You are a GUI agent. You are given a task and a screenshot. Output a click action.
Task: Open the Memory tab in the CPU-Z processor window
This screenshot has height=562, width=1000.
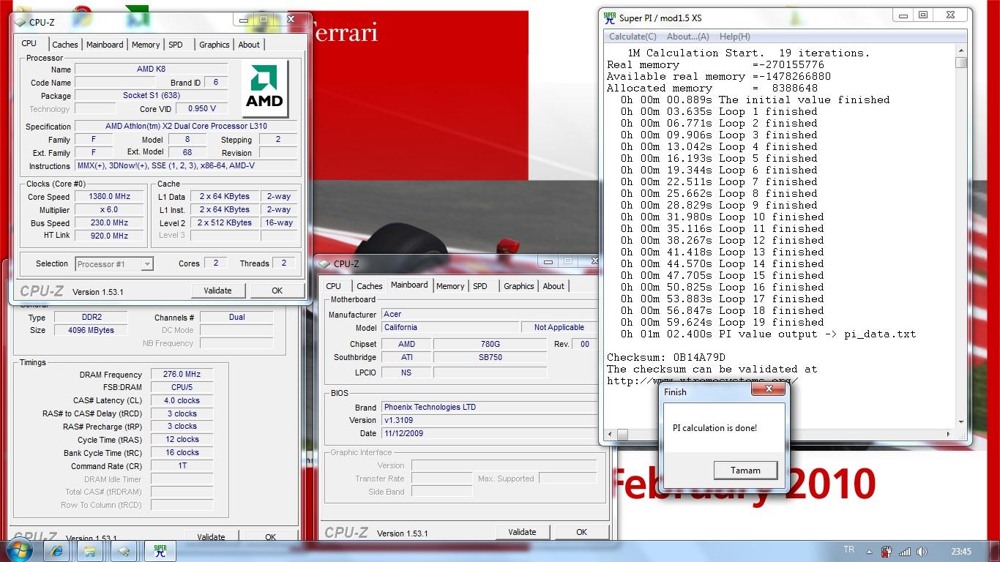click(x=146, y=45)
